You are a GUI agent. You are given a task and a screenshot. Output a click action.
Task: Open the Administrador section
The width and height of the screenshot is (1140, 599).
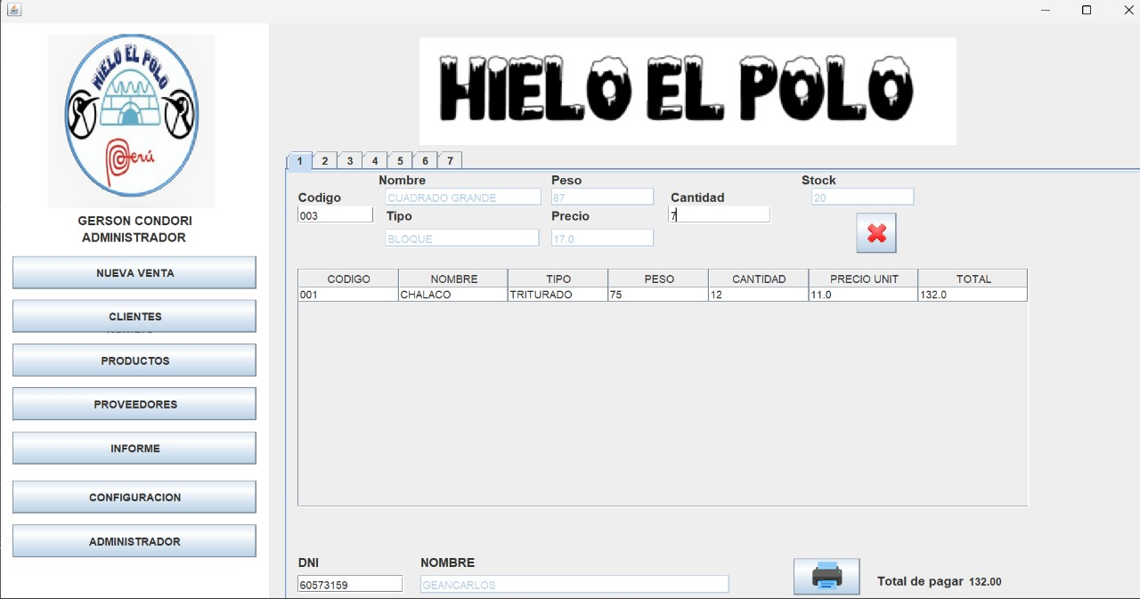point(134,541)
